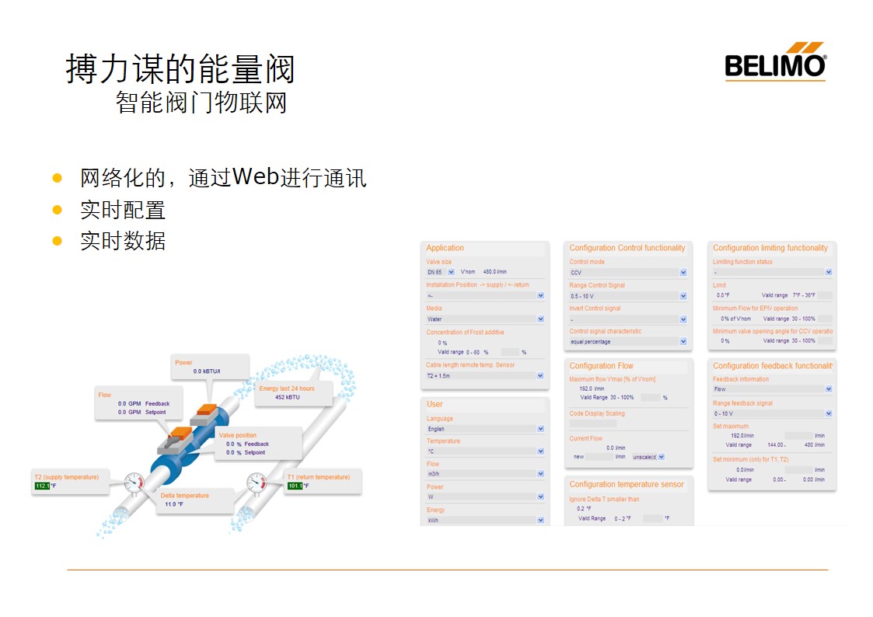The width and height of the screenshot is (873, 617).
Task: Click the valve actuator with gray lever
Action: [177, 440]
